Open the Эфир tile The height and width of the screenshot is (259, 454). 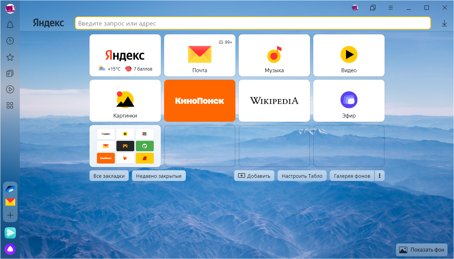click(349, 101)
